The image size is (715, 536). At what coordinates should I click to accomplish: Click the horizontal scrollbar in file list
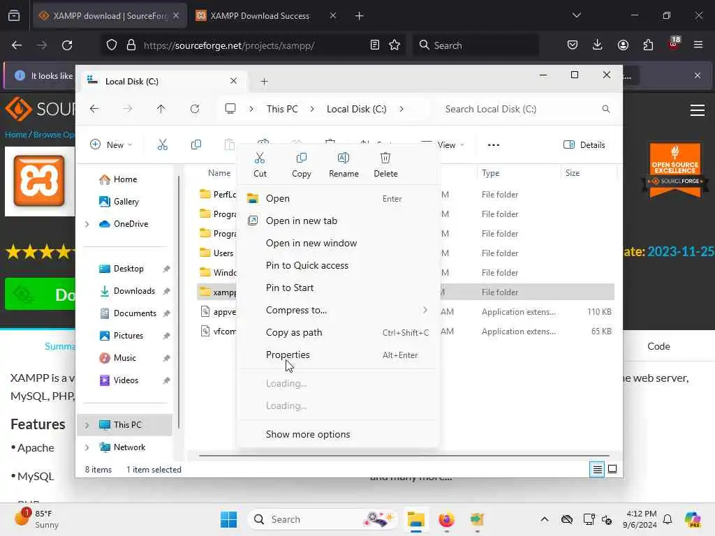click(404, 455)
